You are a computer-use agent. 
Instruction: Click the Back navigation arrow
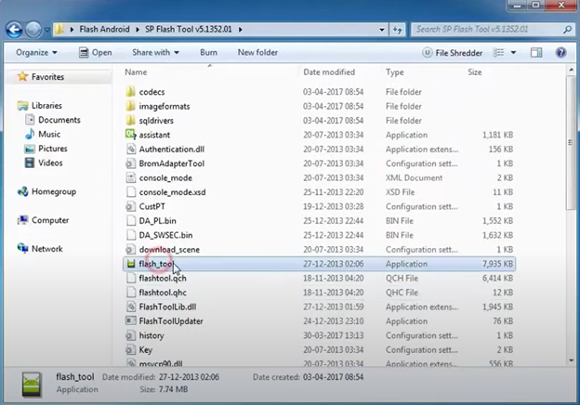(14, 30)
